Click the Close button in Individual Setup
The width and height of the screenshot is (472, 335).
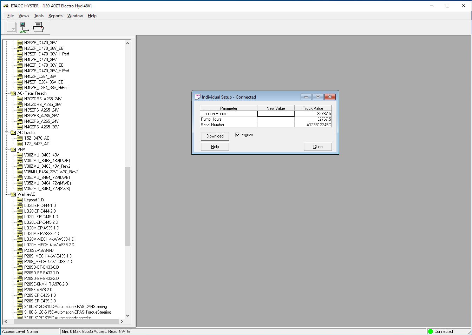[318, 147]
